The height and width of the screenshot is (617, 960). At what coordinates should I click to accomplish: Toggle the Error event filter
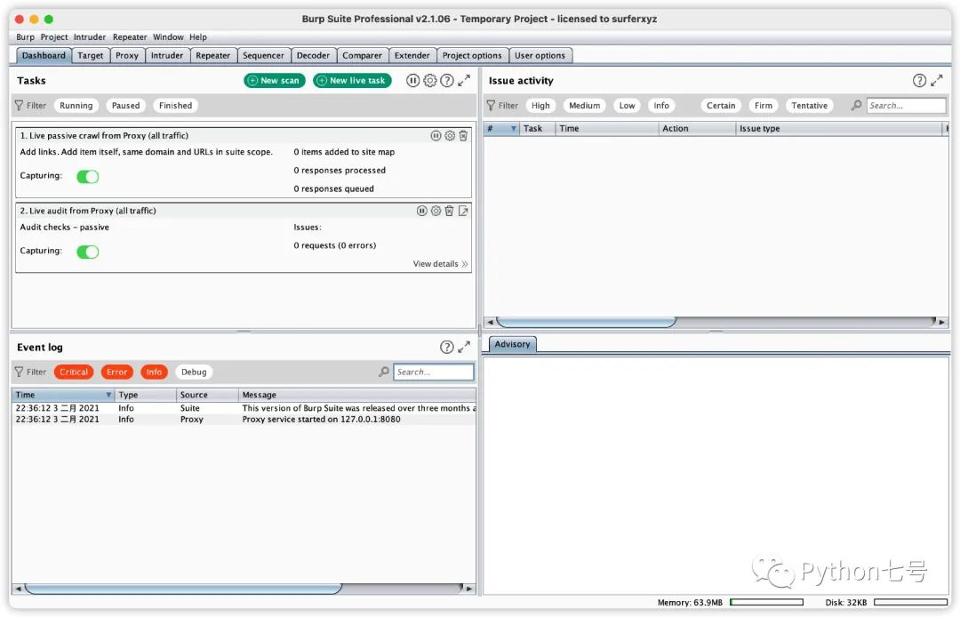116,372
